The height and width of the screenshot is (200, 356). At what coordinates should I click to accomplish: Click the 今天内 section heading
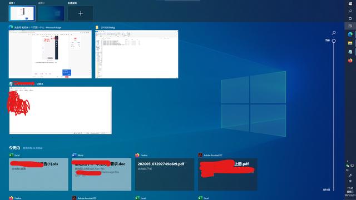(14, 148)
